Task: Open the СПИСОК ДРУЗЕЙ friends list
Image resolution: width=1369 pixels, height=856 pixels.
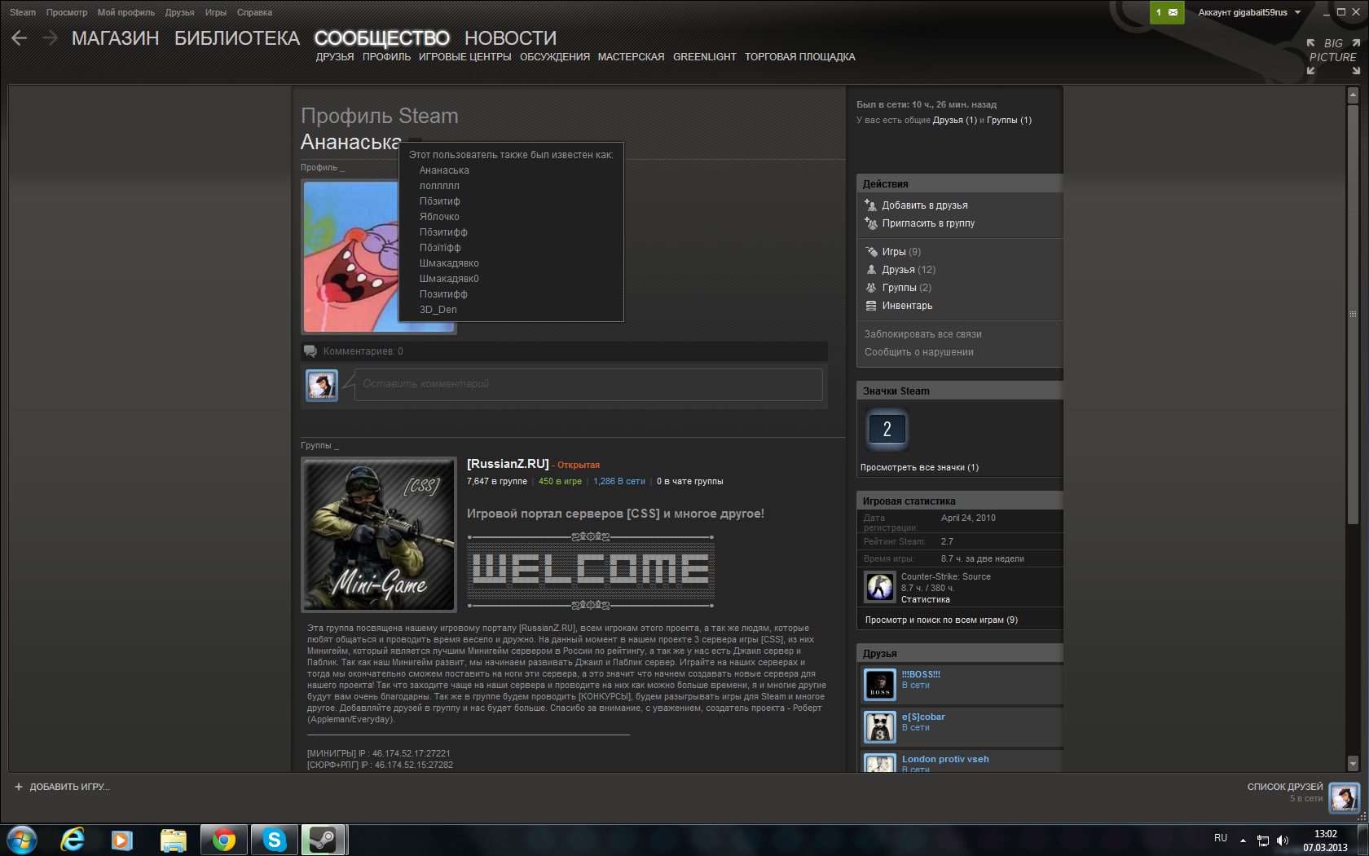Action: (x=1285, y=787)
